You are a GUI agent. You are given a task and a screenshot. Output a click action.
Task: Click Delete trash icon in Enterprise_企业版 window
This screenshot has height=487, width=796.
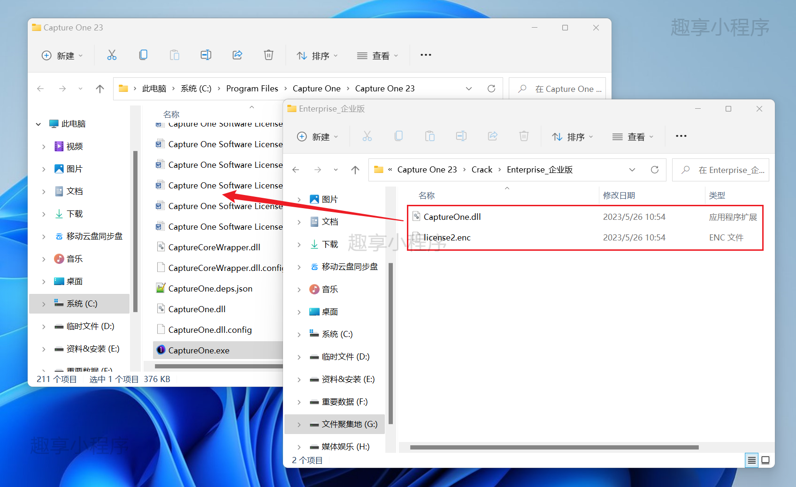[x=524, y=136]
